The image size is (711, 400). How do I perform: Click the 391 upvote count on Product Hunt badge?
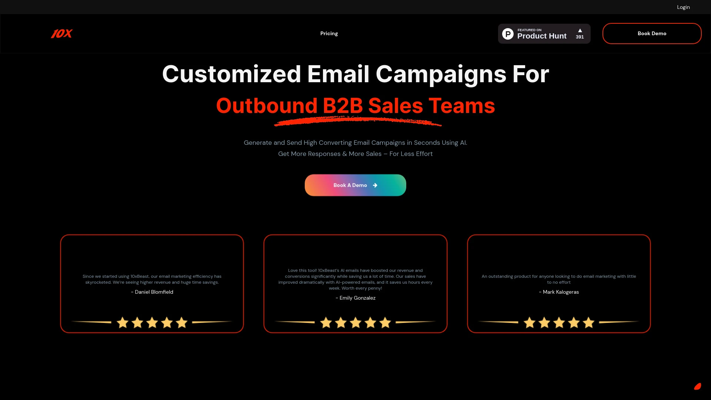[x=580, y=37]
